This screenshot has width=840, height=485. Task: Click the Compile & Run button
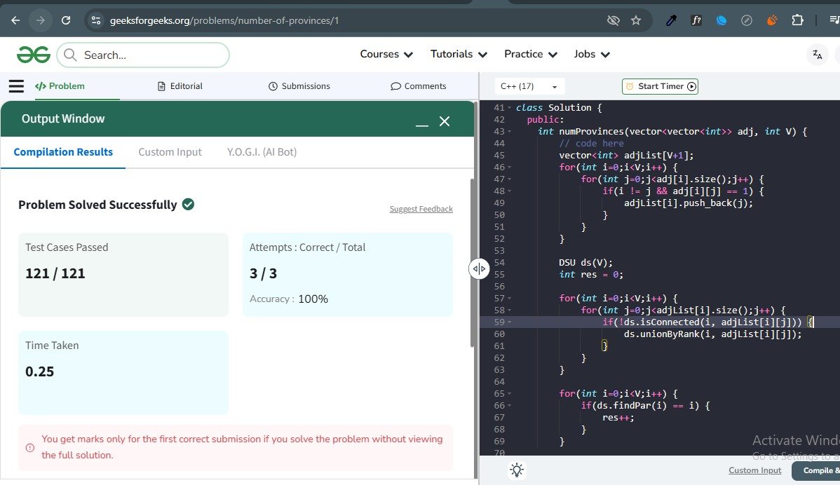click(x=817, y=470)
